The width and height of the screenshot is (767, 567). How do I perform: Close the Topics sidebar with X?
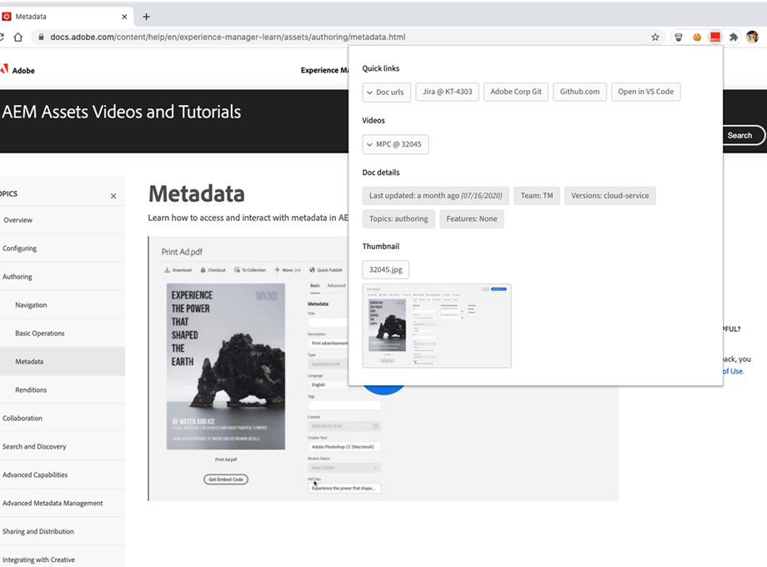click(x=113, y=196)
